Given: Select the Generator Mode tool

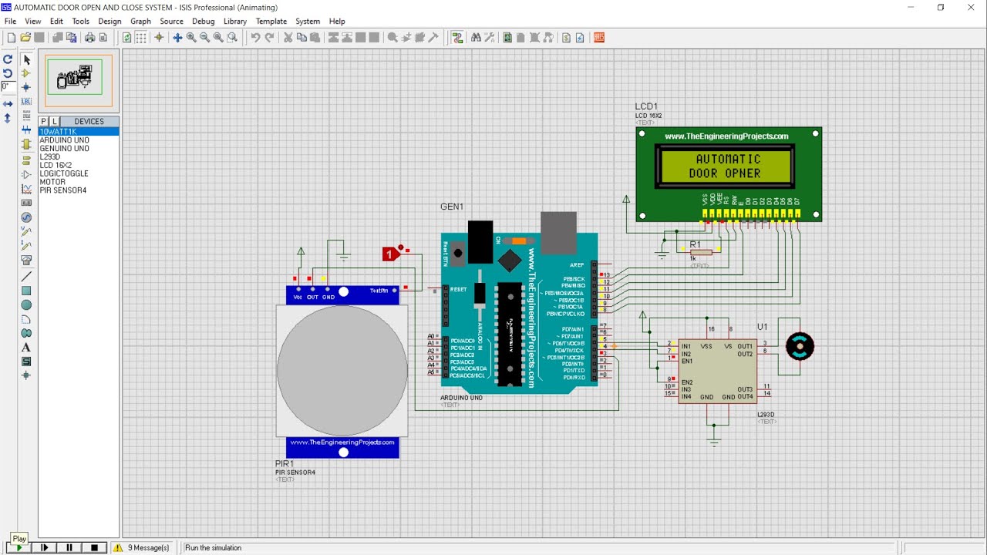Looking at the screenshot, I should 26,217.
